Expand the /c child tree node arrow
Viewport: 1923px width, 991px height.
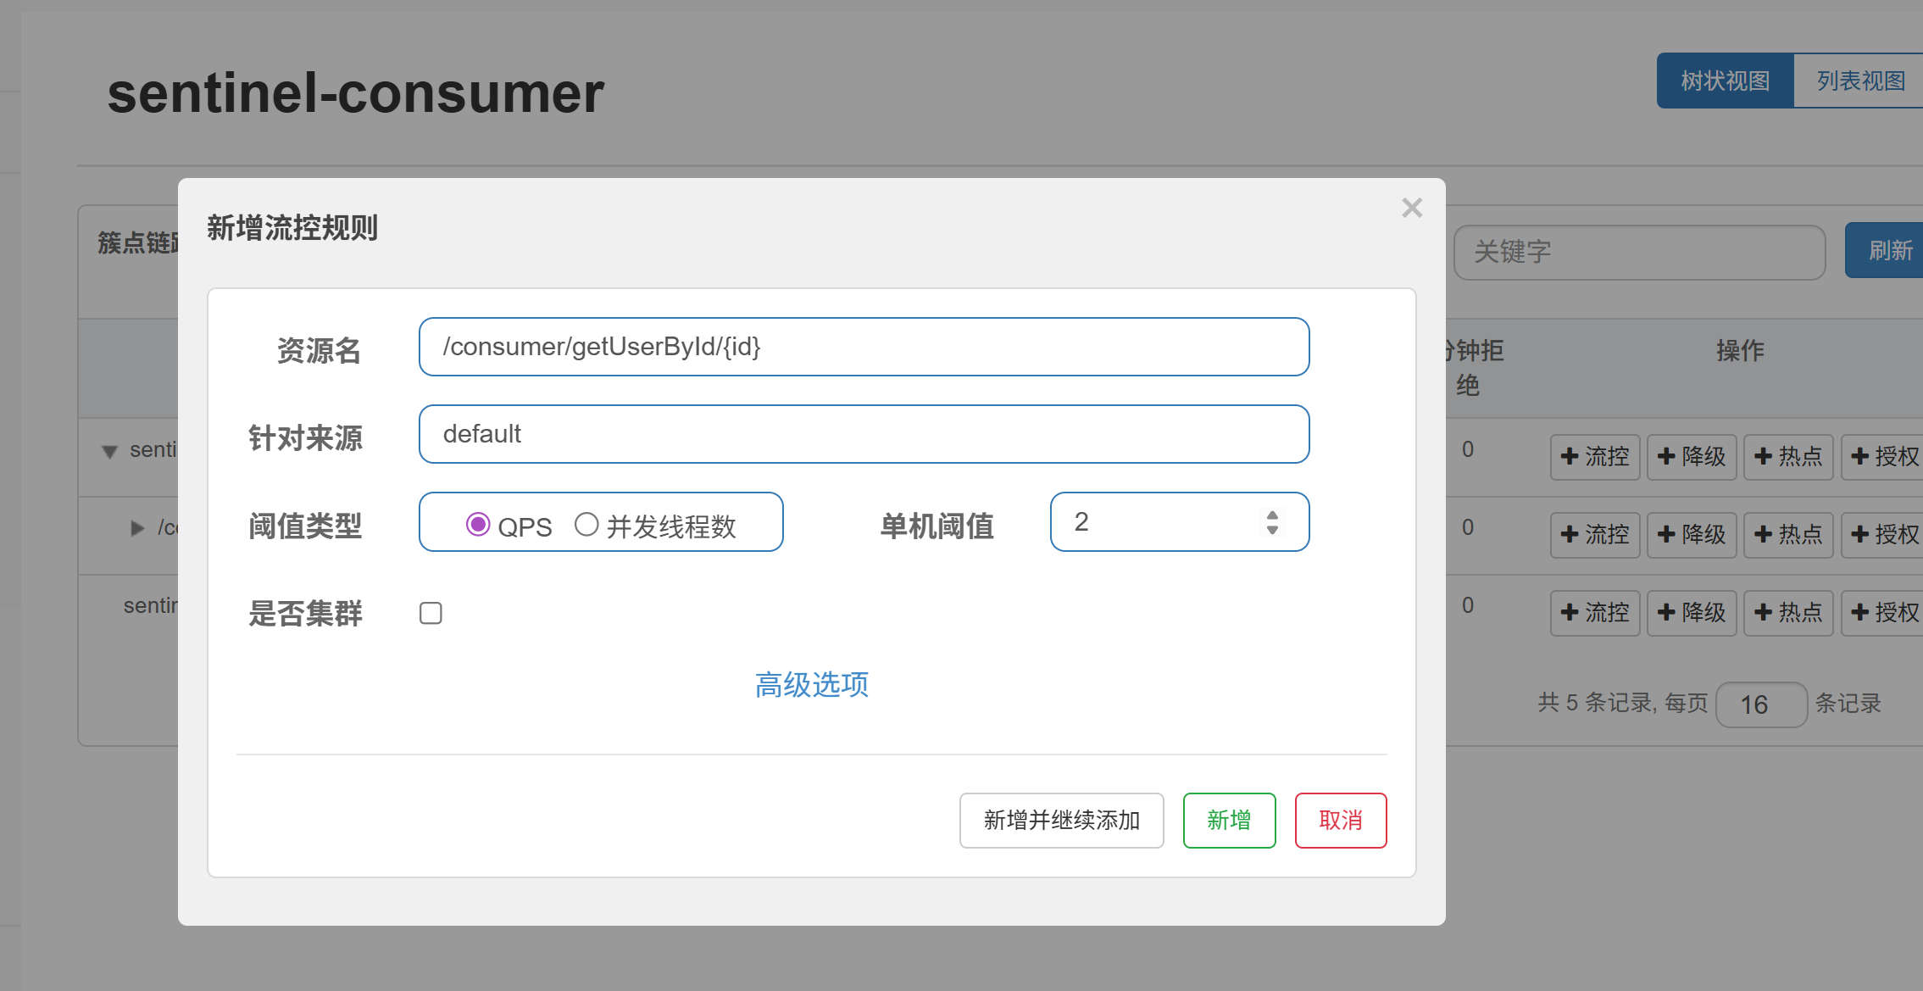(137, 528)
